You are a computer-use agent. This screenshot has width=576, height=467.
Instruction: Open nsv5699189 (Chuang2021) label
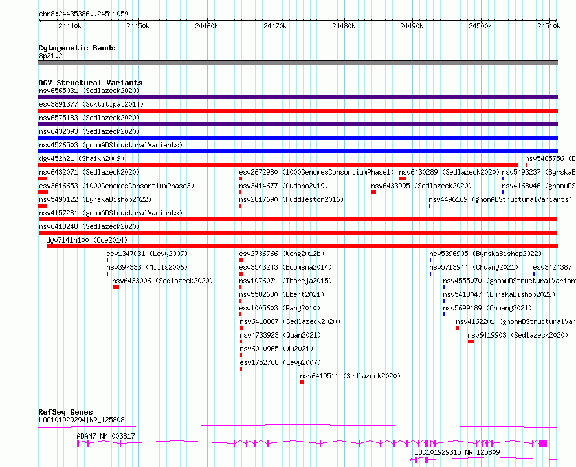pyautogui.click(x=487, y=308)
